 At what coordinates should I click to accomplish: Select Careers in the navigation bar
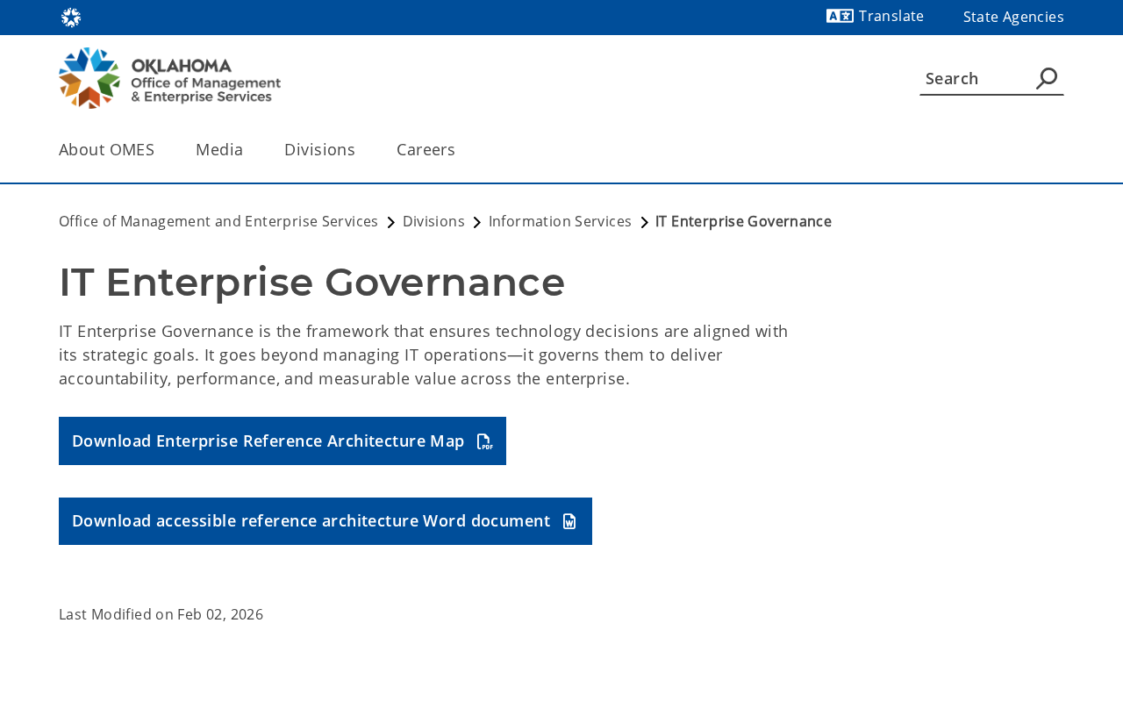click(x=426, y=149)
